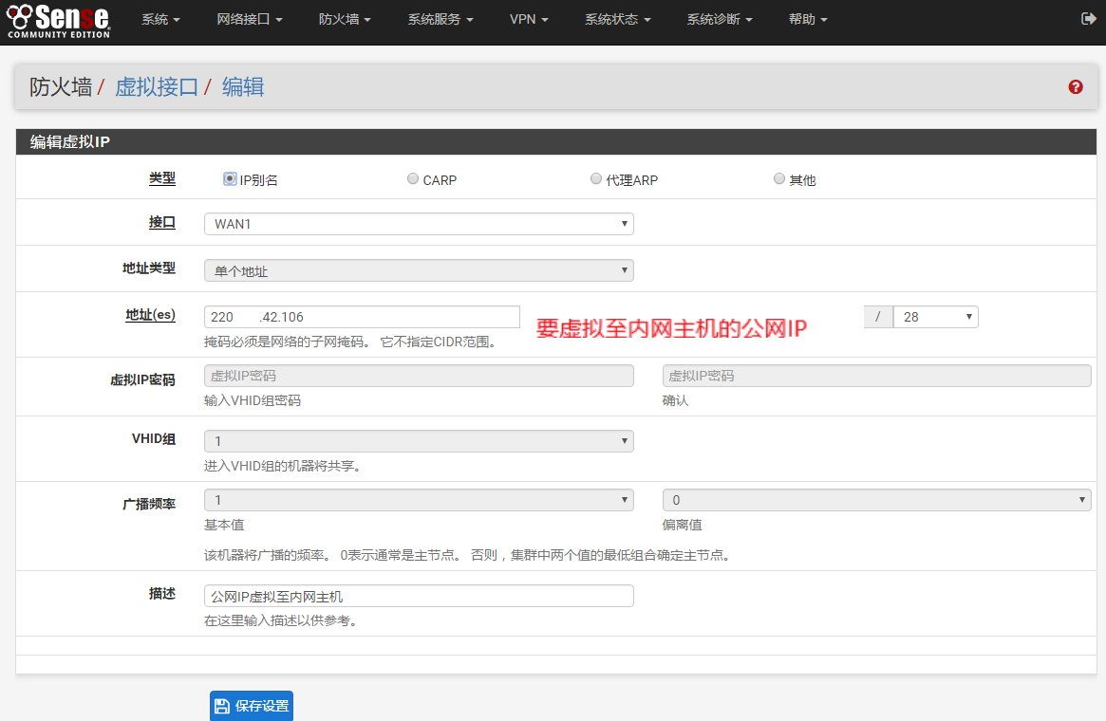Viewport: 1106px width, 721px height.
Task: Click the 描述 description text field
Action: coord(419,596)
